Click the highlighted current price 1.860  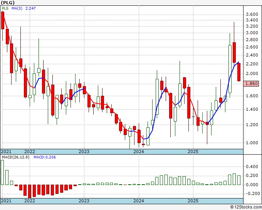coord(251,83)
